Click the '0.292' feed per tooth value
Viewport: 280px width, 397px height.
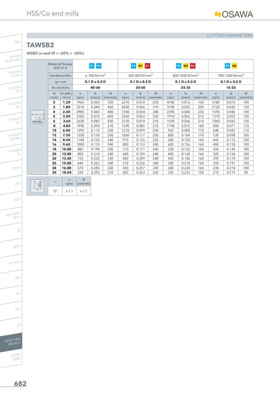click(x=95, y=173)
